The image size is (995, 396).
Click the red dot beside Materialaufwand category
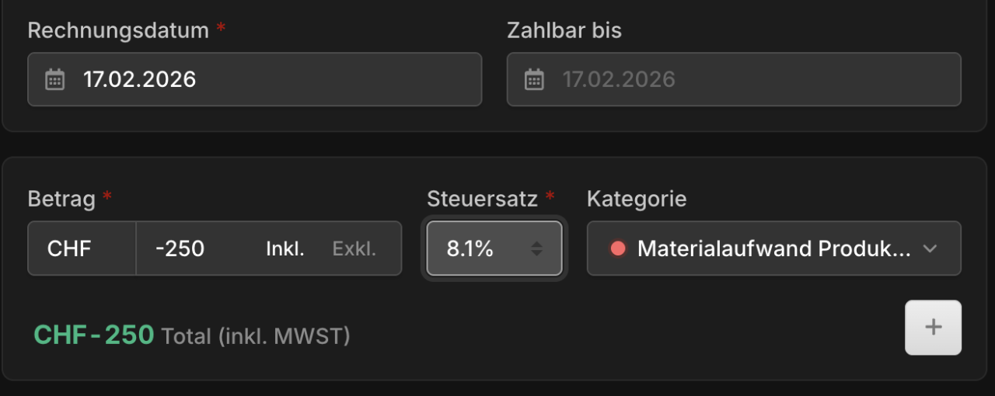tap(618, 248)
